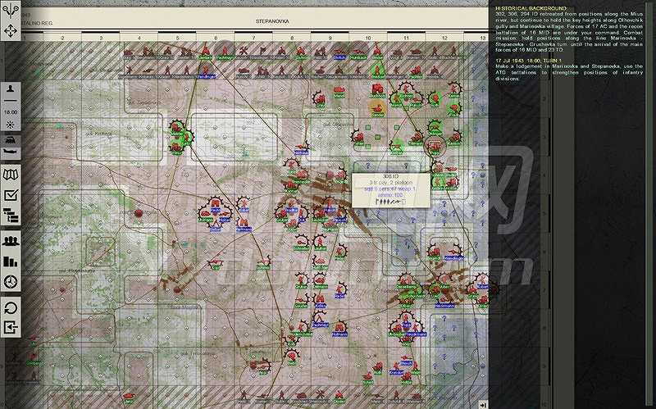This screenshot has width=656, height=409.
Task: Click the circular arrow next-turn icon
Action: coord(11,308)
